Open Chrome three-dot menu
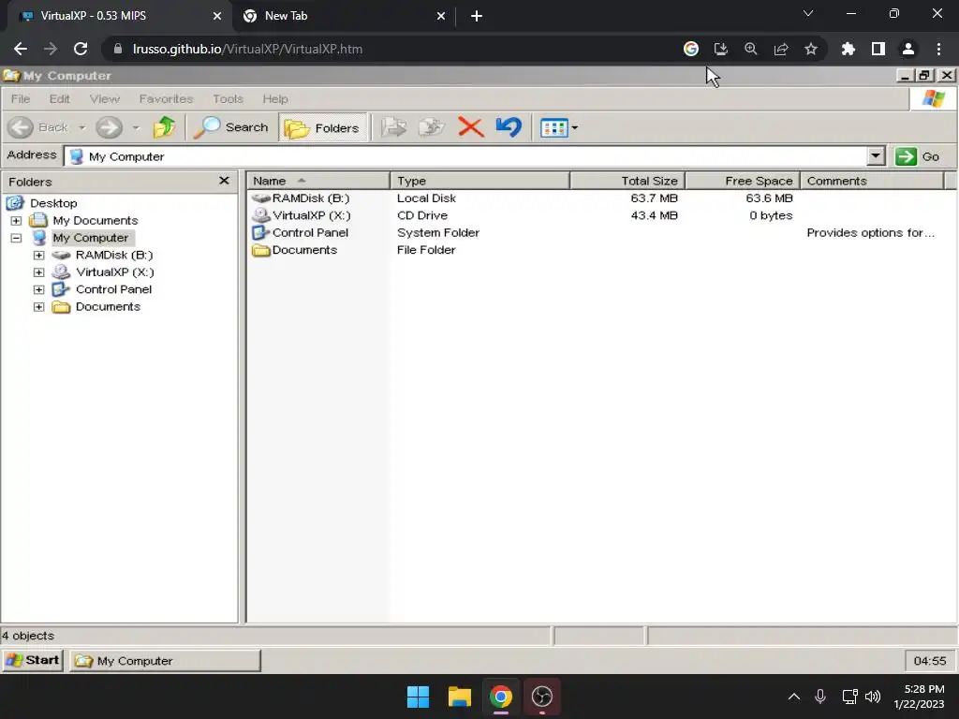This screenshot has width=959, height=719. (x=938, y=49)
